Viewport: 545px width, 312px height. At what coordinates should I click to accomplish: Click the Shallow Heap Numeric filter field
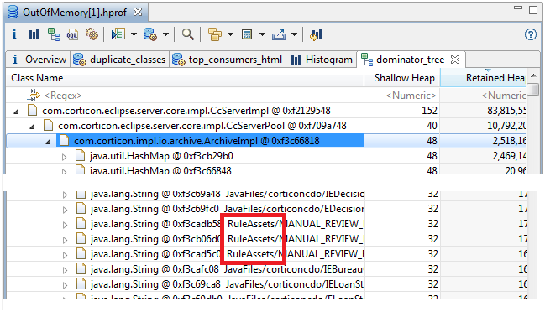(402, 95)
